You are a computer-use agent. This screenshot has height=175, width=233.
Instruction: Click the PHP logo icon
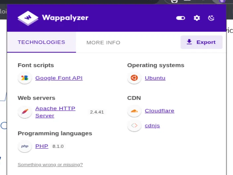tap(25, 146)
